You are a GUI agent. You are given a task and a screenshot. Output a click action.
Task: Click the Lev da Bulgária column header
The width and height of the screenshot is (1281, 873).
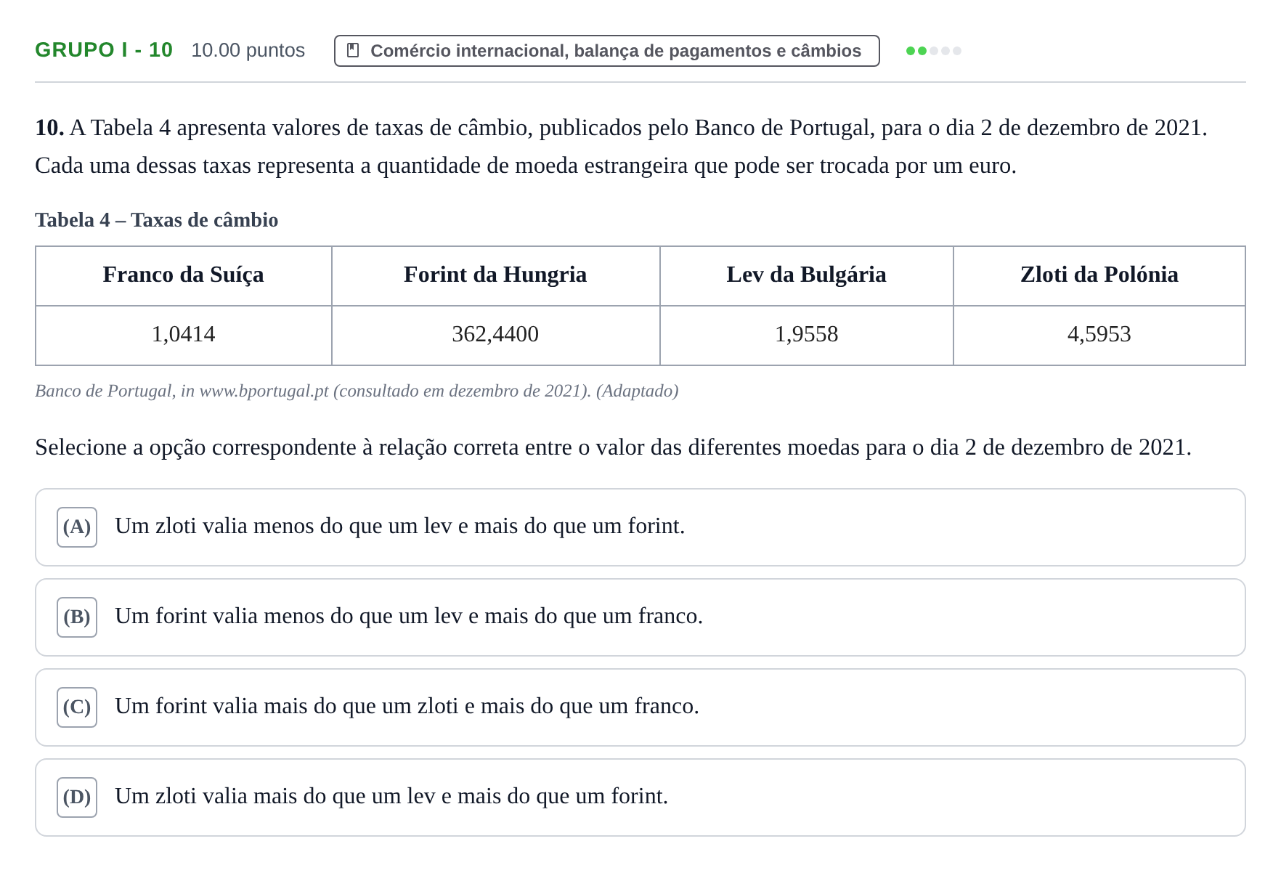coord(806,275)
